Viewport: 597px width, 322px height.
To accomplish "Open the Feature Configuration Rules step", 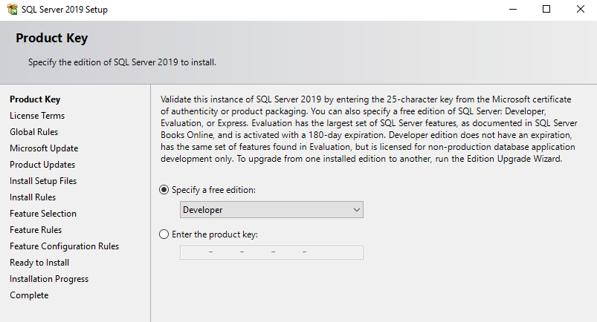I will [x=64, y=246].
